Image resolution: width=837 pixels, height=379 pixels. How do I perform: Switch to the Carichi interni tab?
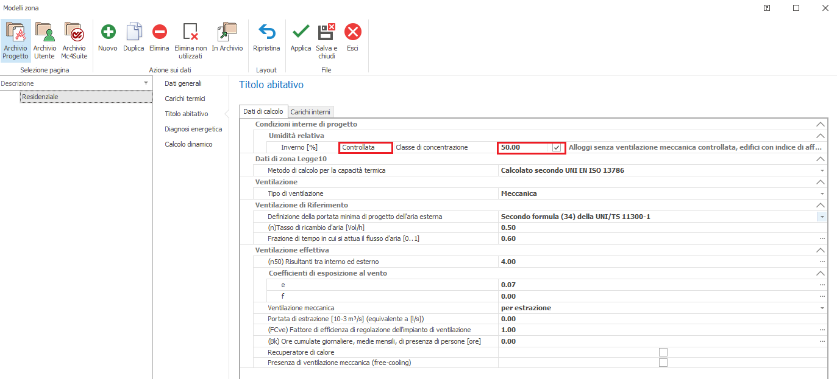pos(312,112)
